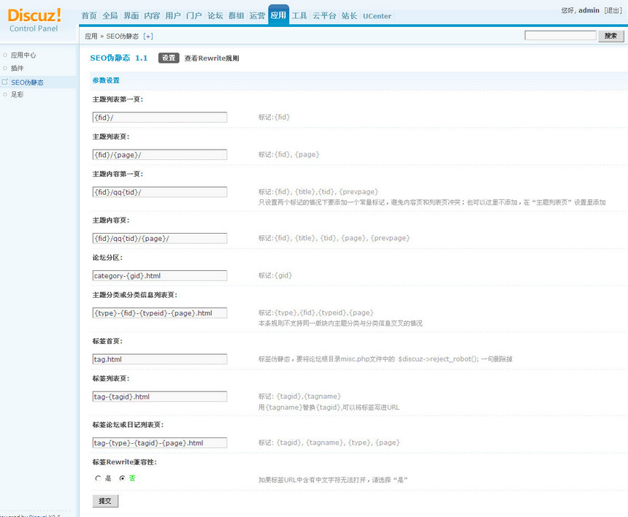Click the 应用 breadcrumb text
Viewport: 628px width, 517px height.
point(91,36)
